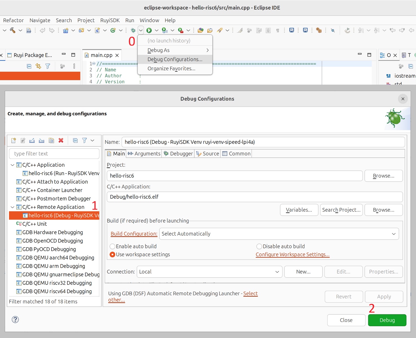Select GDB OpenOCD Debugging tree item
416x338 pixels.
point(52,241)
